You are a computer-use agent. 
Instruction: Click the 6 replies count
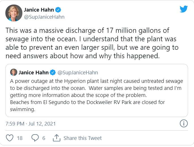pyautogui.click(x=44, y=138)
